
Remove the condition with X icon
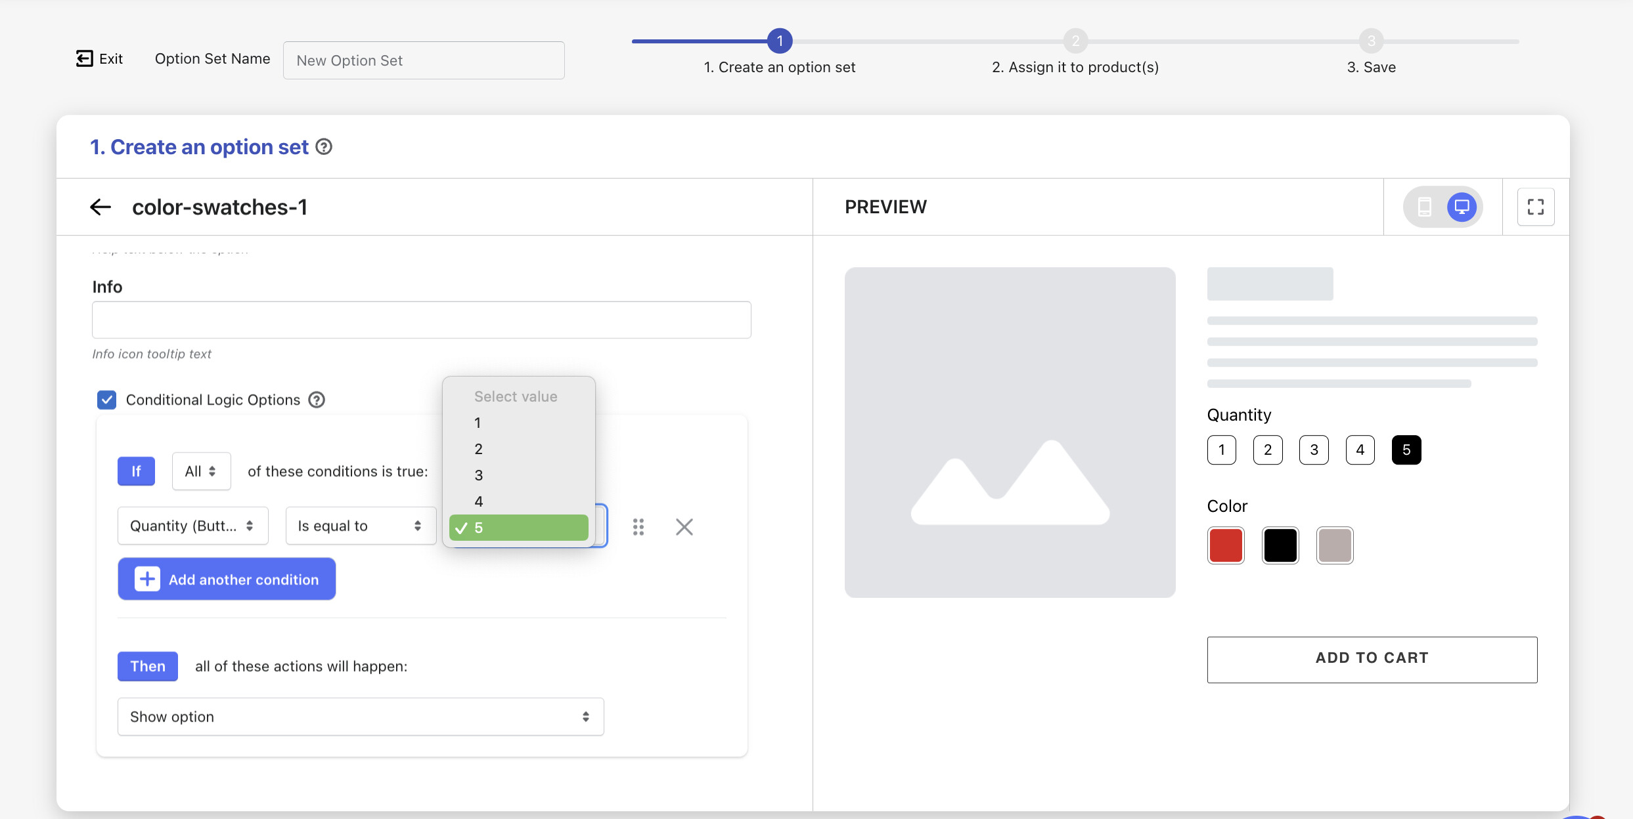(x=684, y=527)
